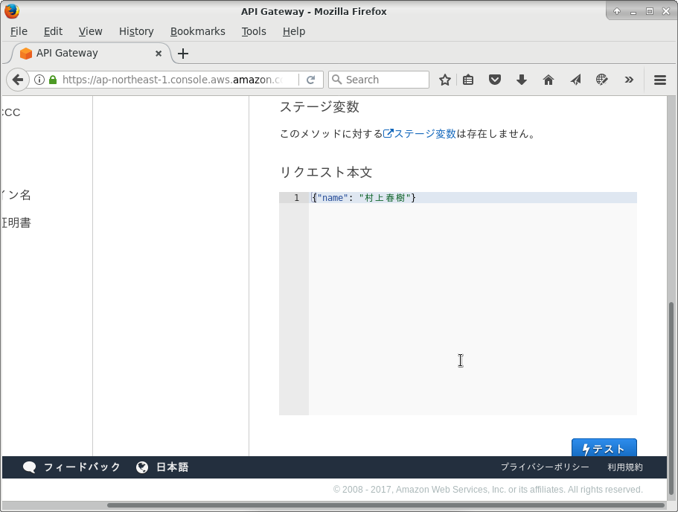Click the horizontal scrollbar thumb
The width and height of the screenshot is (678, 512).
click(386, 505)
